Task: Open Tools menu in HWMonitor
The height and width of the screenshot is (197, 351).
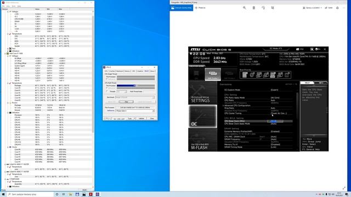Action: (14, 6)
